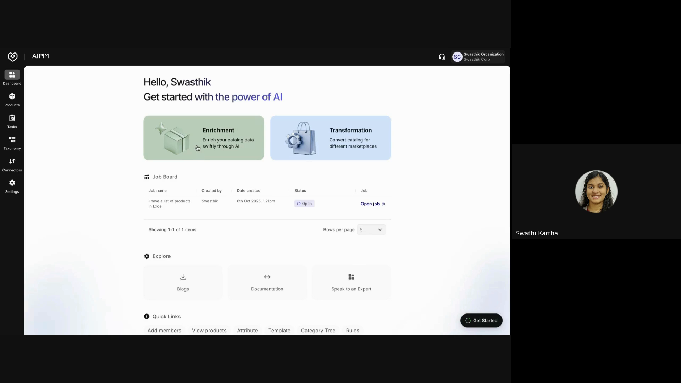Open the Taxonomy section
This screenshot has height=383, width=681.
pos(12,143)
